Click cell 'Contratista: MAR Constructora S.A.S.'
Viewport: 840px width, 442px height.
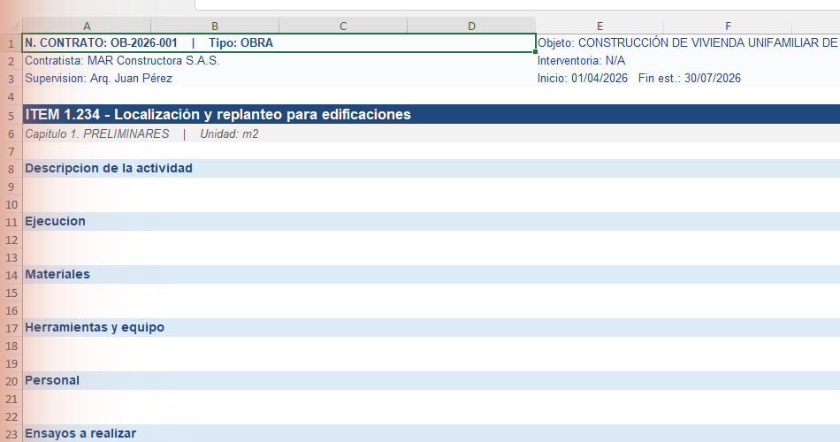[279, 60]
